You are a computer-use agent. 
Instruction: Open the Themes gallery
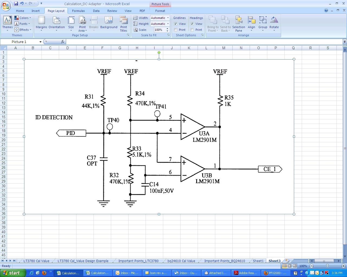point(7,24)
